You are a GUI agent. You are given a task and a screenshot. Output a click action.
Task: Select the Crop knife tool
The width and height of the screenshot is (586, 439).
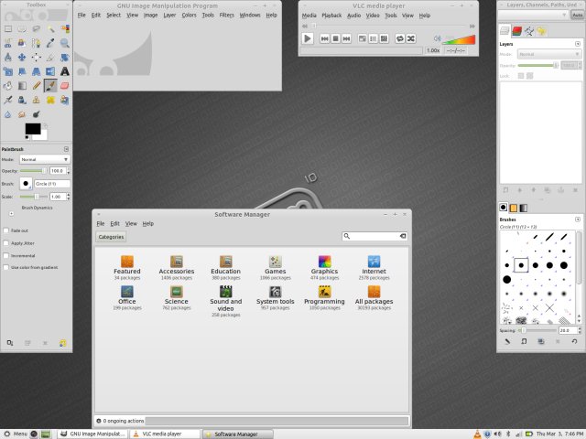click(x=50, y=57)
